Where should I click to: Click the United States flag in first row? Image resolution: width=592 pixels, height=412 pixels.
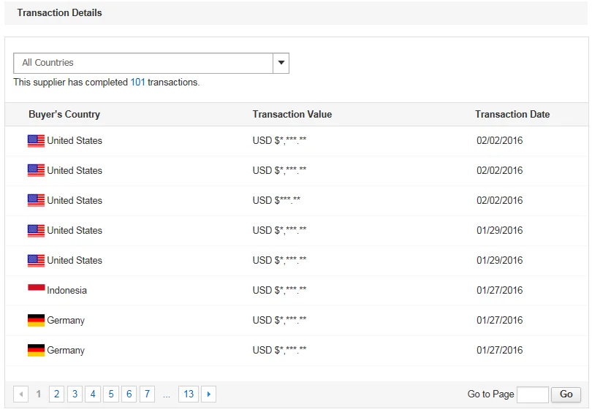coord(36,140)
